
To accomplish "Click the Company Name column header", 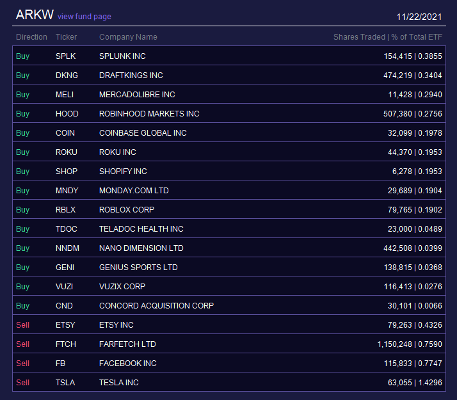I will 128,37.
